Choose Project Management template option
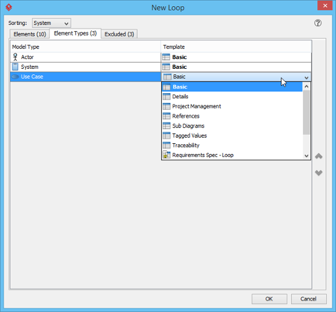Screen dimensions: 336x312 232,106
